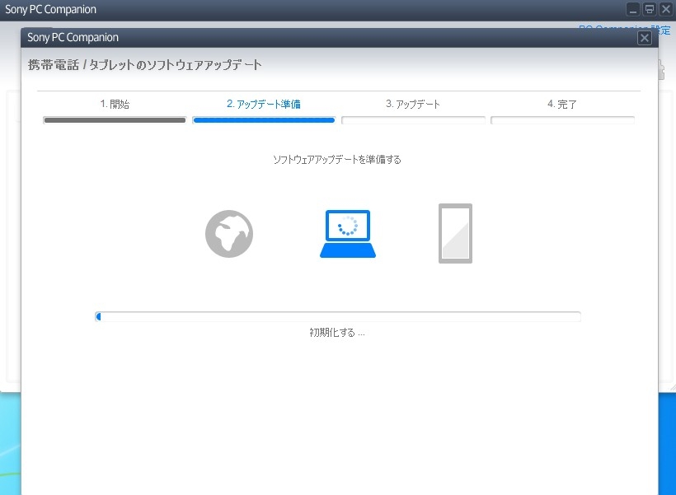Click the dialog title 携帯電話 / タブレットのソフトウェアアップデート
Viewport: 676px width, 495px height.
(144, 64)
